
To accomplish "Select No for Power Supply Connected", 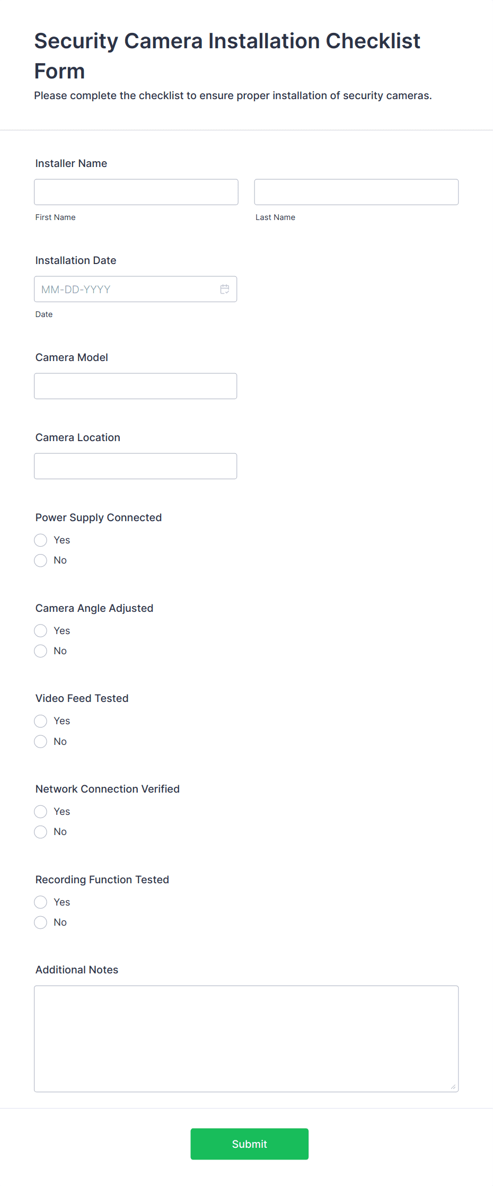I will (x=40, y=560).
